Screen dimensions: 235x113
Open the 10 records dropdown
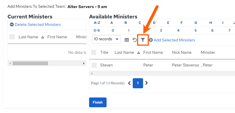(106, 39)
